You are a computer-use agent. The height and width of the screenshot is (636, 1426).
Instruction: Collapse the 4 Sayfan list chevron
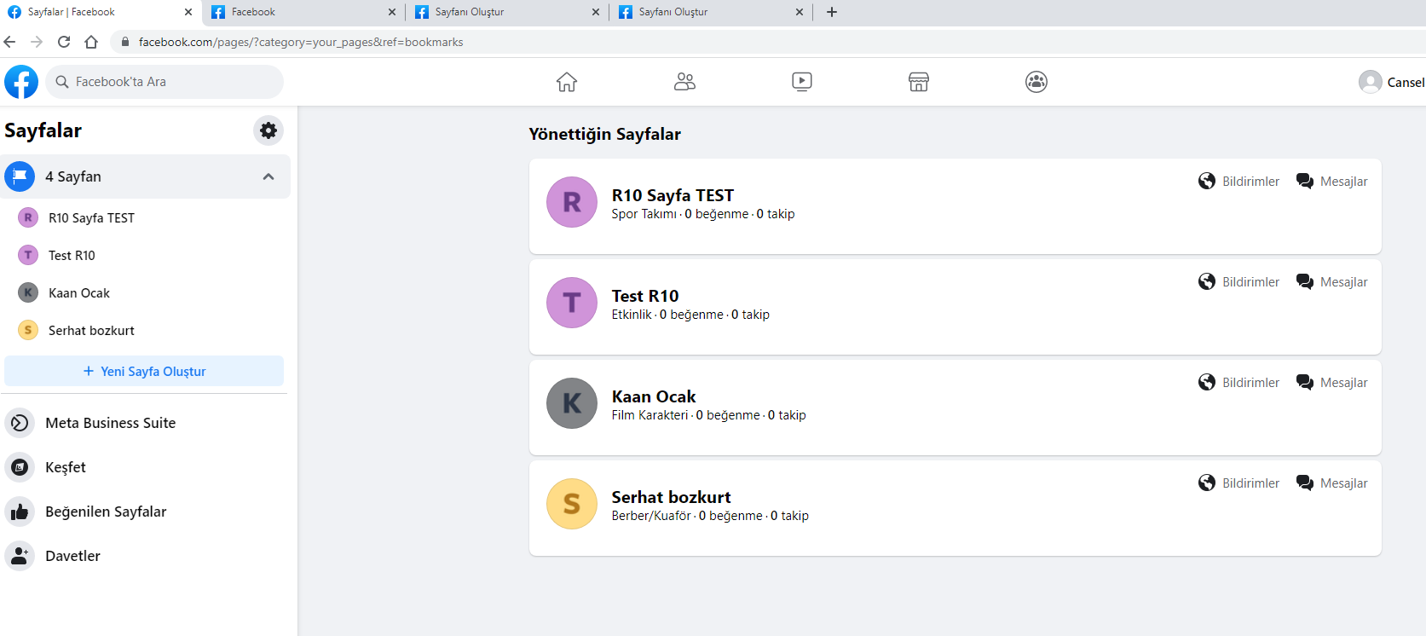(268, 176)
